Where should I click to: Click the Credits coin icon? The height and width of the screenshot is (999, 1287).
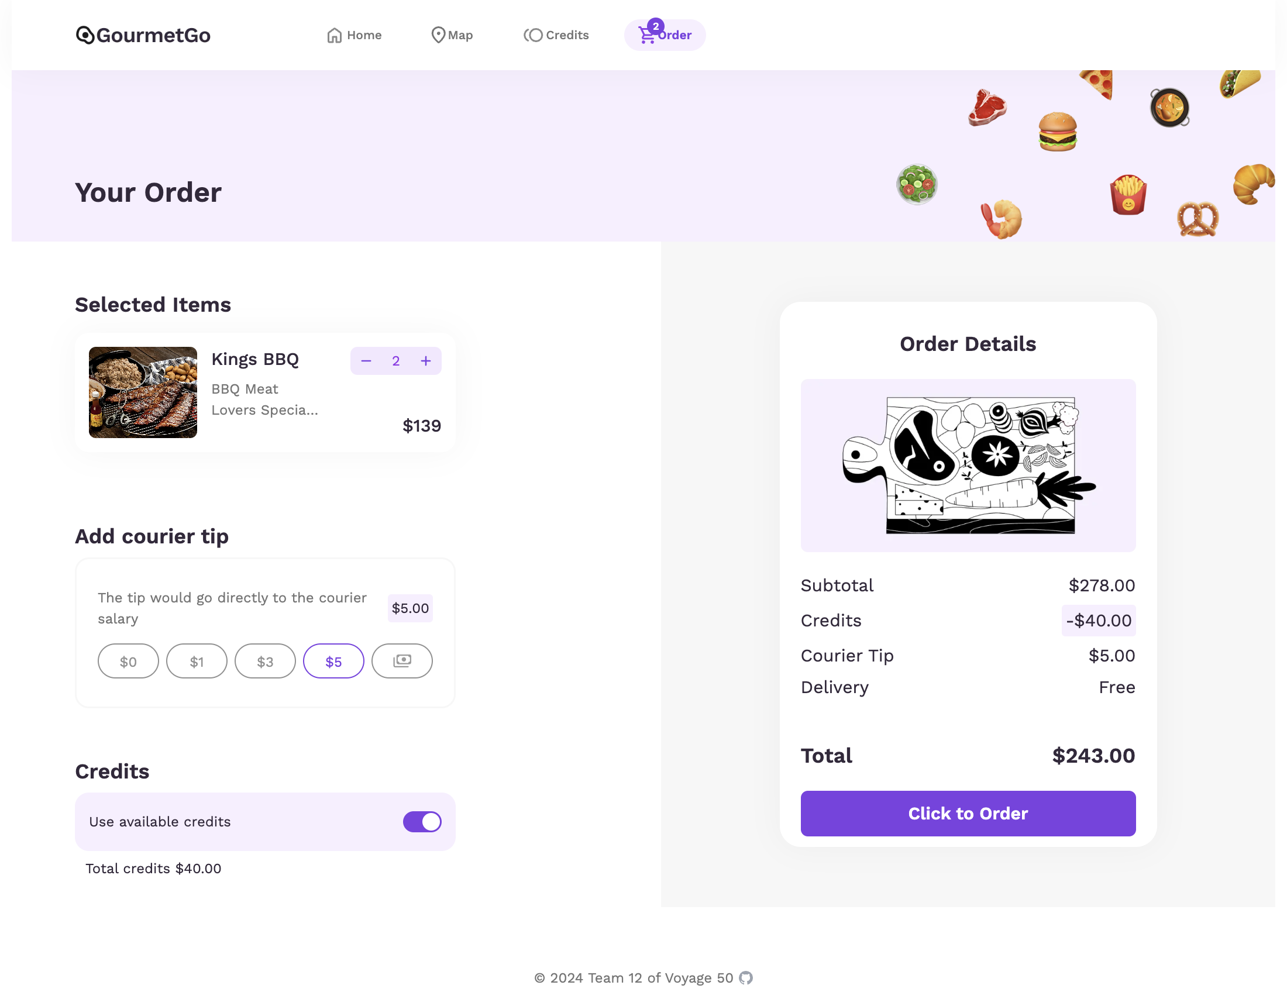(x=533, y=35)
